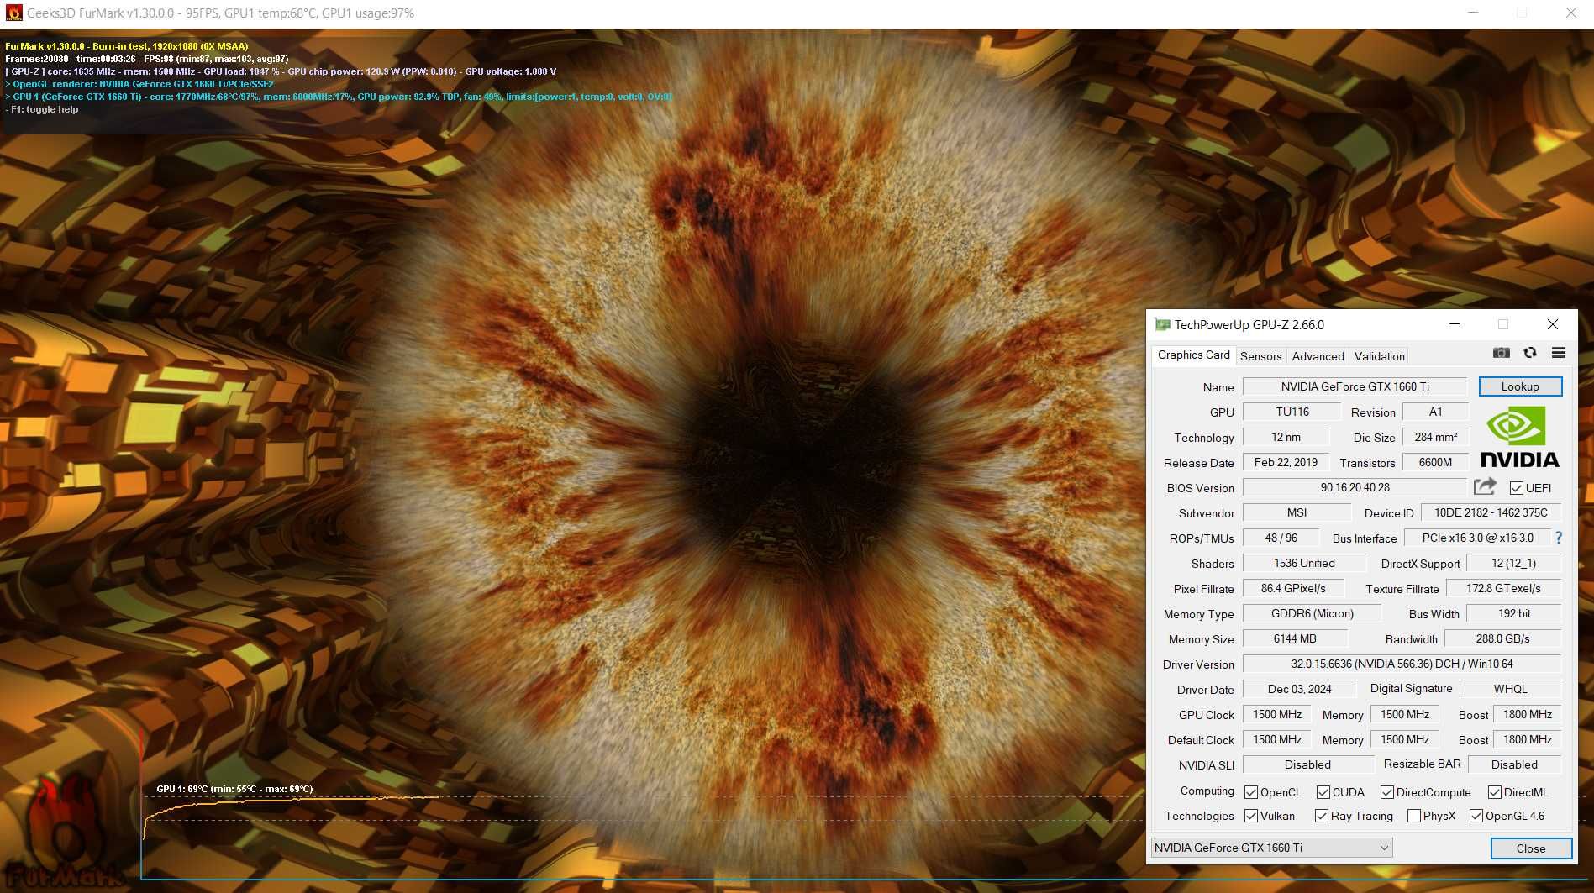Close the GPU-Z window with X
This screenshot has height=893, width=1594.
click(x=1552, y=324)
